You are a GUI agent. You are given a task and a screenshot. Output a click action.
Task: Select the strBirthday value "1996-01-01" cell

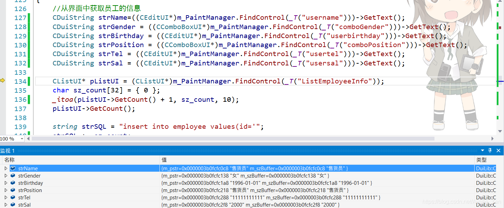[317, 183]
